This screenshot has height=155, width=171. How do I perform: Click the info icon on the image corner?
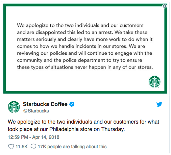[x=165, y=6]
